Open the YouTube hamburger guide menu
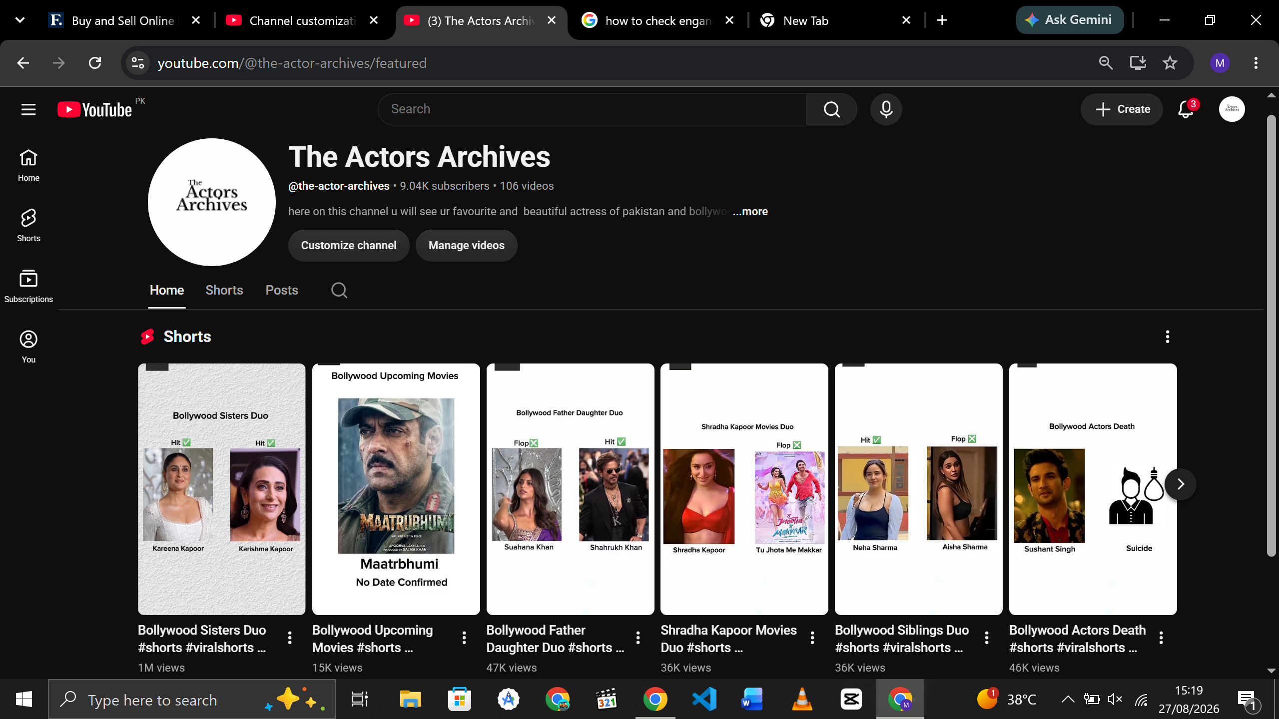 pos(28,109)
